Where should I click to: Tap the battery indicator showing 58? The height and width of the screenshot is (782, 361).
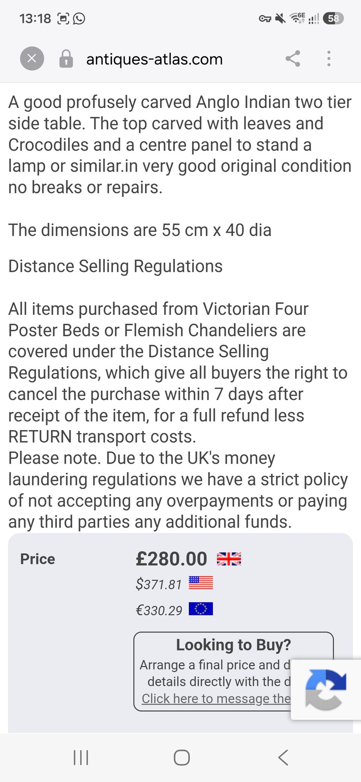click(333, 18)
